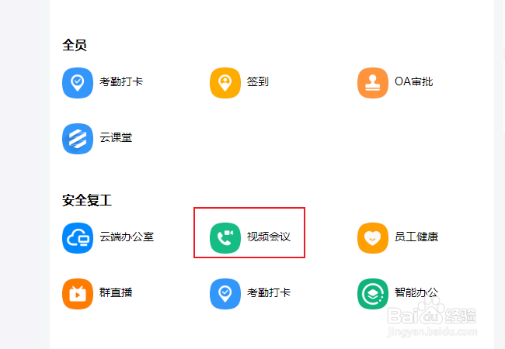Select the 视频会议 text label
Viewport: 505px width, 349px height.
coord(269,237)
